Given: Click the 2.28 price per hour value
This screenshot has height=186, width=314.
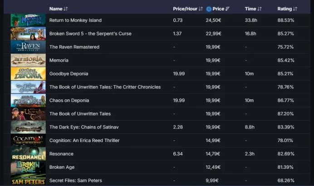Looking at the screenshot, I should 178,127.
